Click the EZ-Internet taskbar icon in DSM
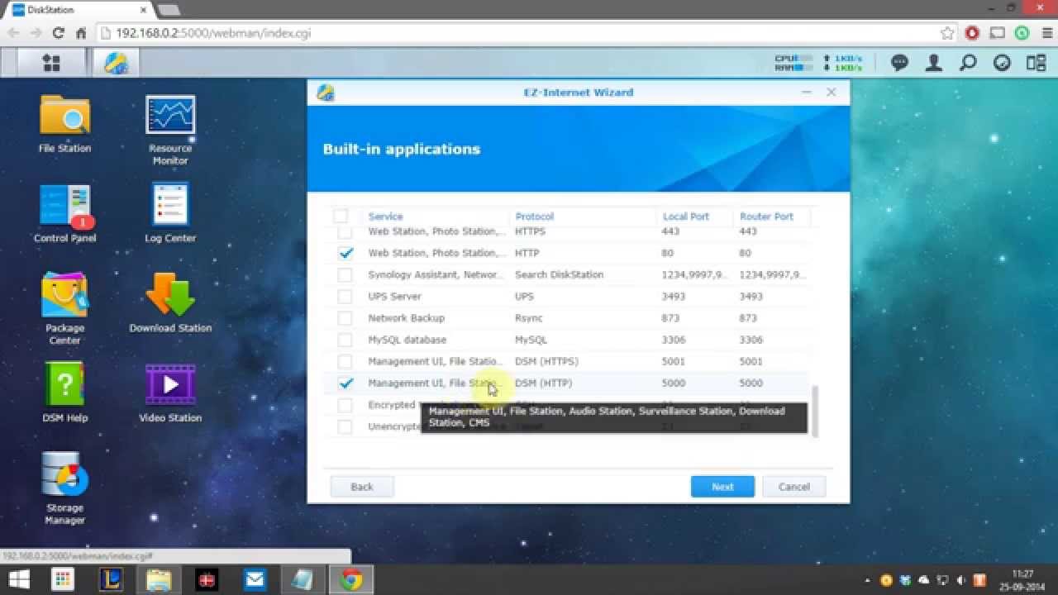Viewport: 1058px width, 595px height. pyautogui.click(x=116, y=63)
